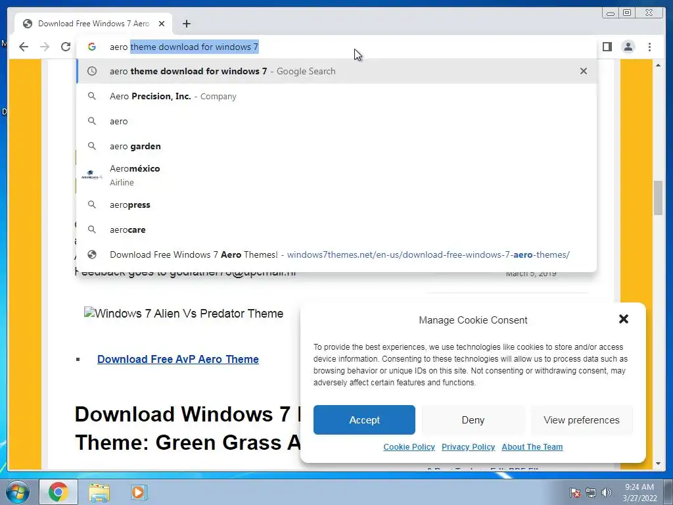Click the address bar text field

[x=336, y=47]
